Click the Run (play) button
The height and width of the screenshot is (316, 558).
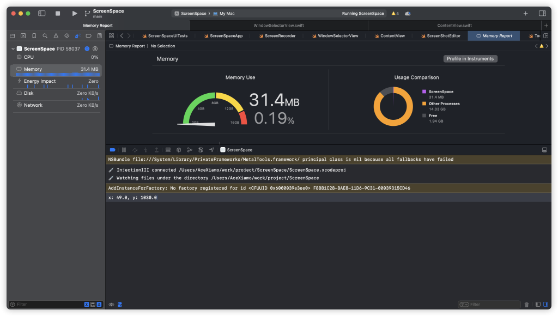tap(75, 13)
